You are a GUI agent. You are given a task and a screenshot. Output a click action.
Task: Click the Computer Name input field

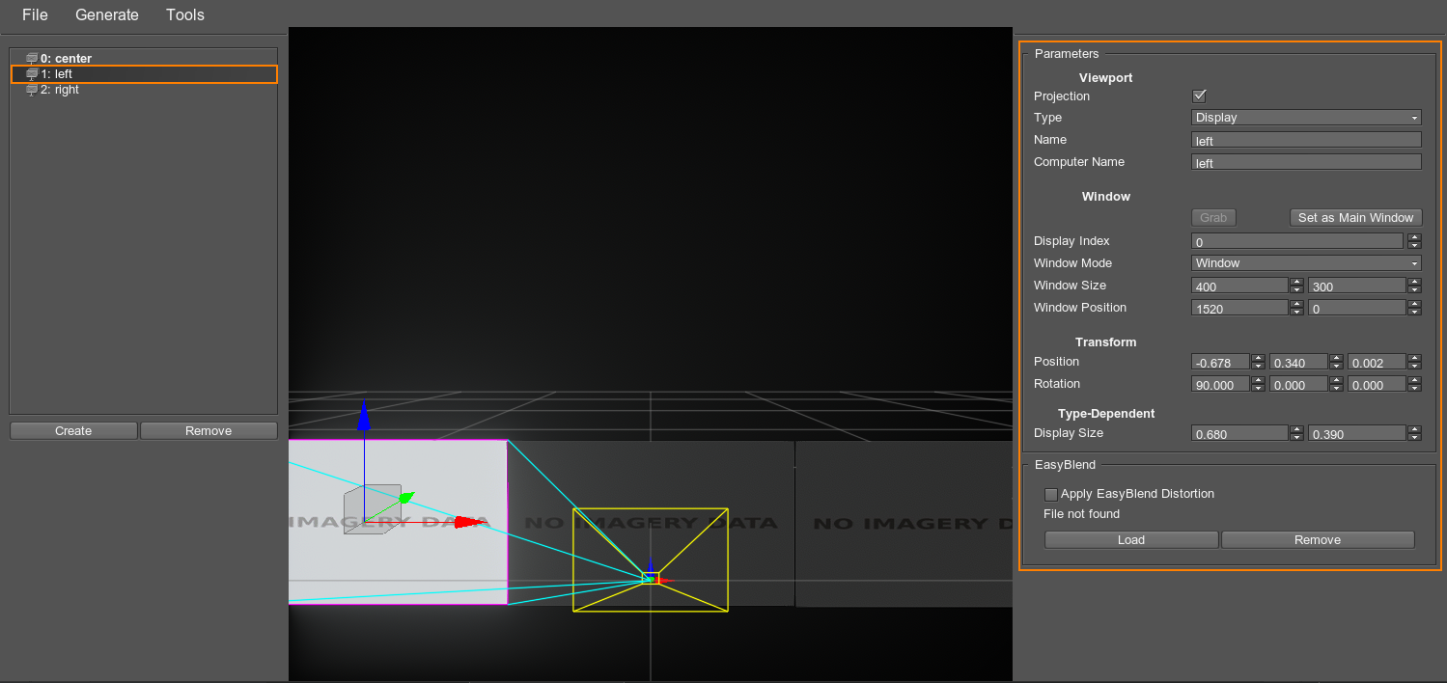(x=1307, y=162)
